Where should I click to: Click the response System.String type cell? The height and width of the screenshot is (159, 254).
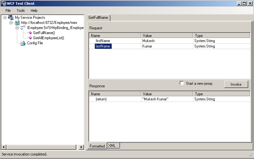(x=221, y=99)
